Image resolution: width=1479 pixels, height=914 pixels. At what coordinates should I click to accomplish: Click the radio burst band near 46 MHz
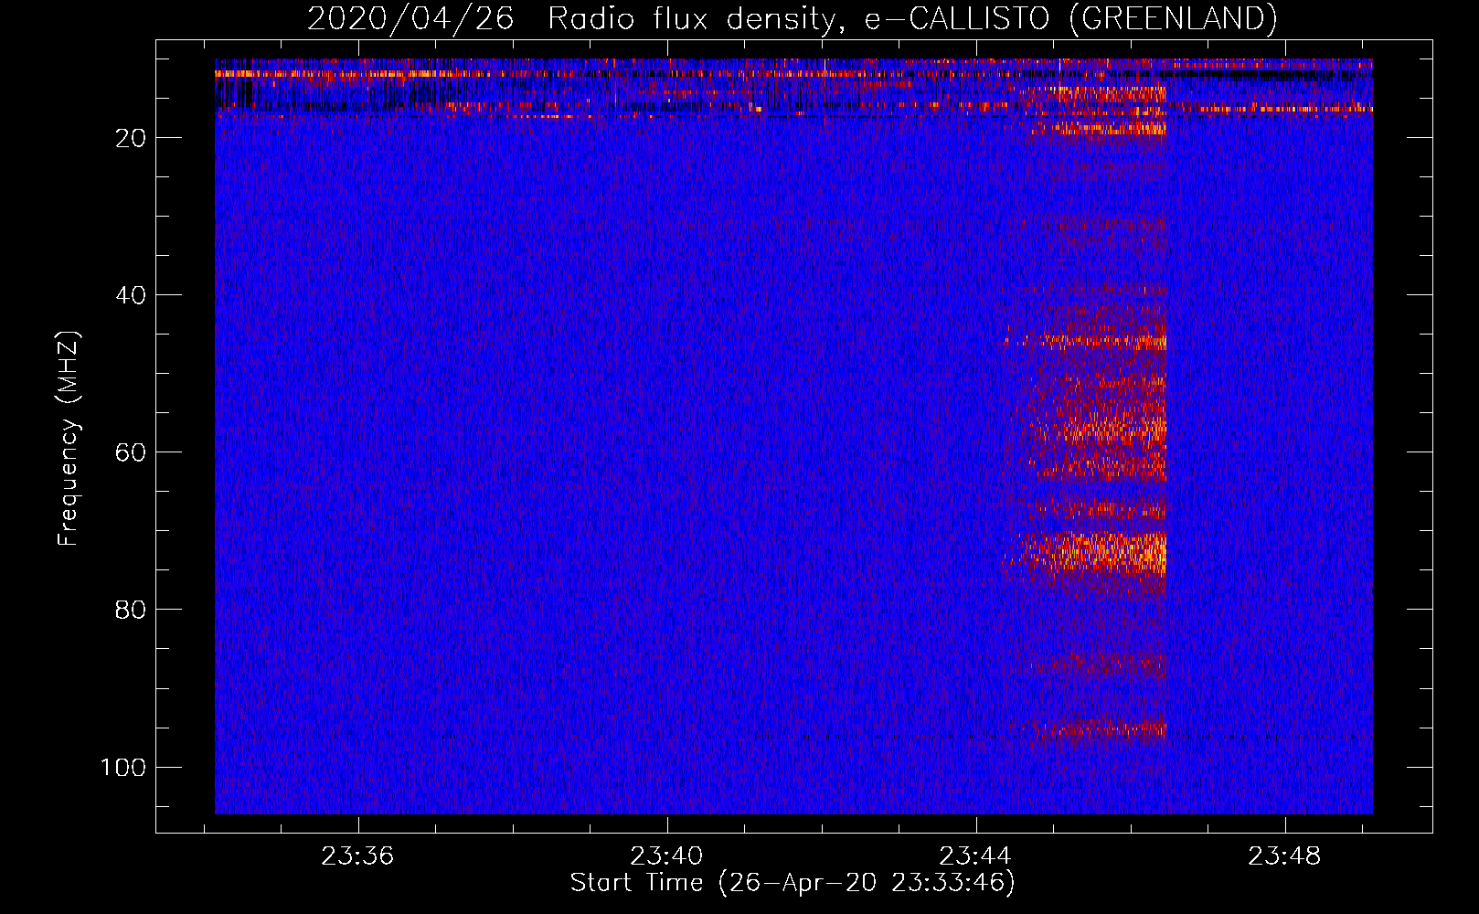(1086, 343)
